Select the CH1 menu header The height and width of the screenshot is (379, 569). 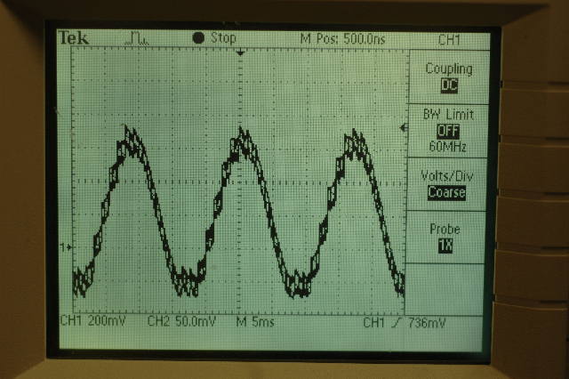click(448, 40)
